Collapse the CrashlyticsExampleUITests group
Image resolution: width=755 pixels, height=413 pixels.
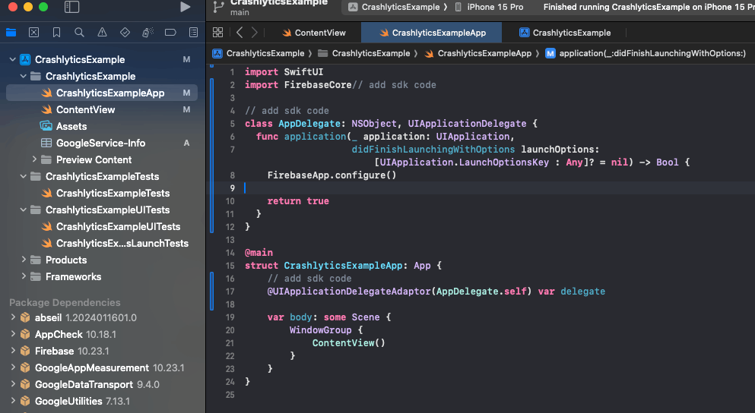coord(23,210)
